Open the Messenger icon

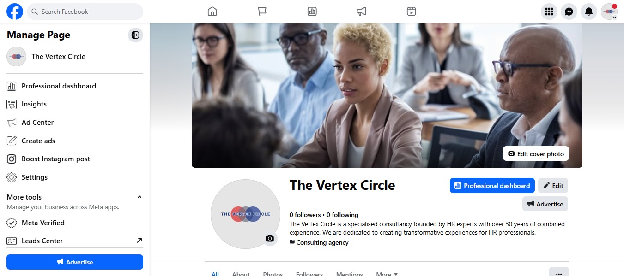click(x=569, y=12)
